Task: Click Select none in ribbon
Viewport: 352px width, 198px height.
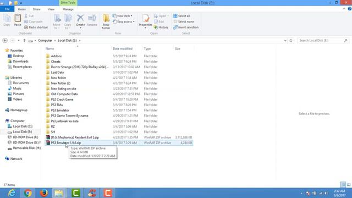Action: click(184, 21)
